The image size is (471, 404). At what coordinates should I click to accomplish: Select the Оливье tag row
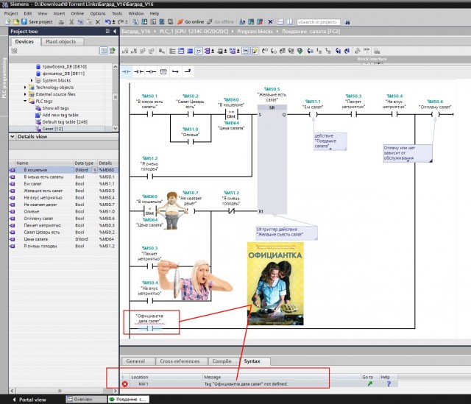tap(64, 211)
